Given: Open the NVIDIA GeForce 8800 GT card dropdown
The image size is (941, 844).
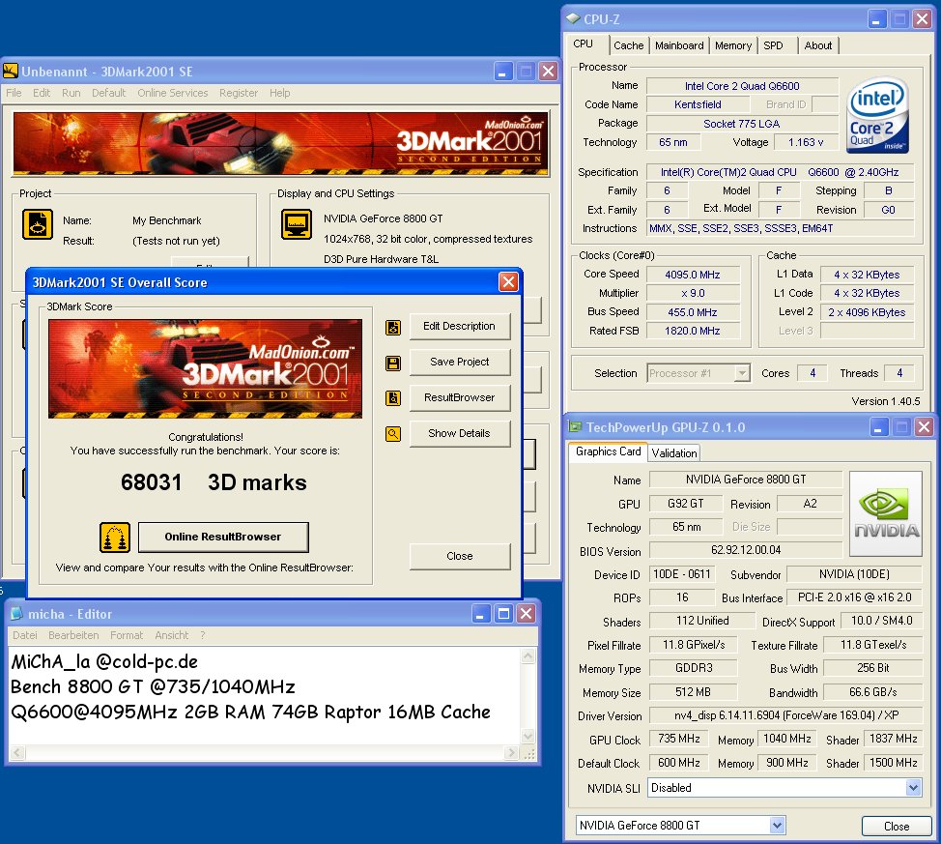Looking at the screenshot, I should [x=777, y=825].
